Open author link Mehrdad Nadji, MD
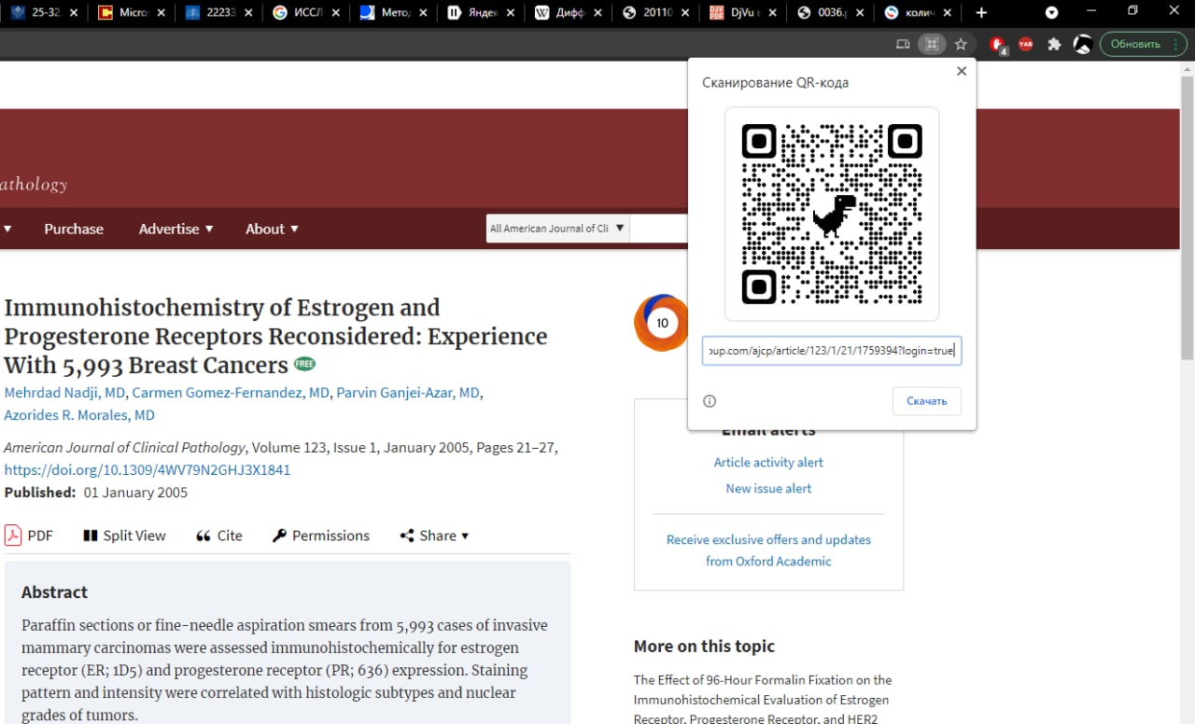The width and height of the screenshot is (1195, 724). pos(64,393)
